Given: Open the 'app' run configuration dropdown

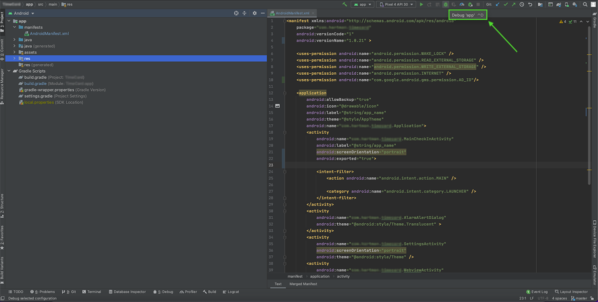Looking at the screenshot, I should click(362, 3).
